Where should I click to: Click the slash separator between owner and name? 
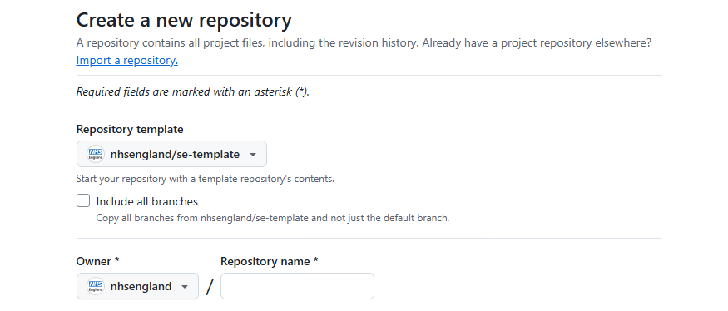pyautogui.click(x=210, y=286)
